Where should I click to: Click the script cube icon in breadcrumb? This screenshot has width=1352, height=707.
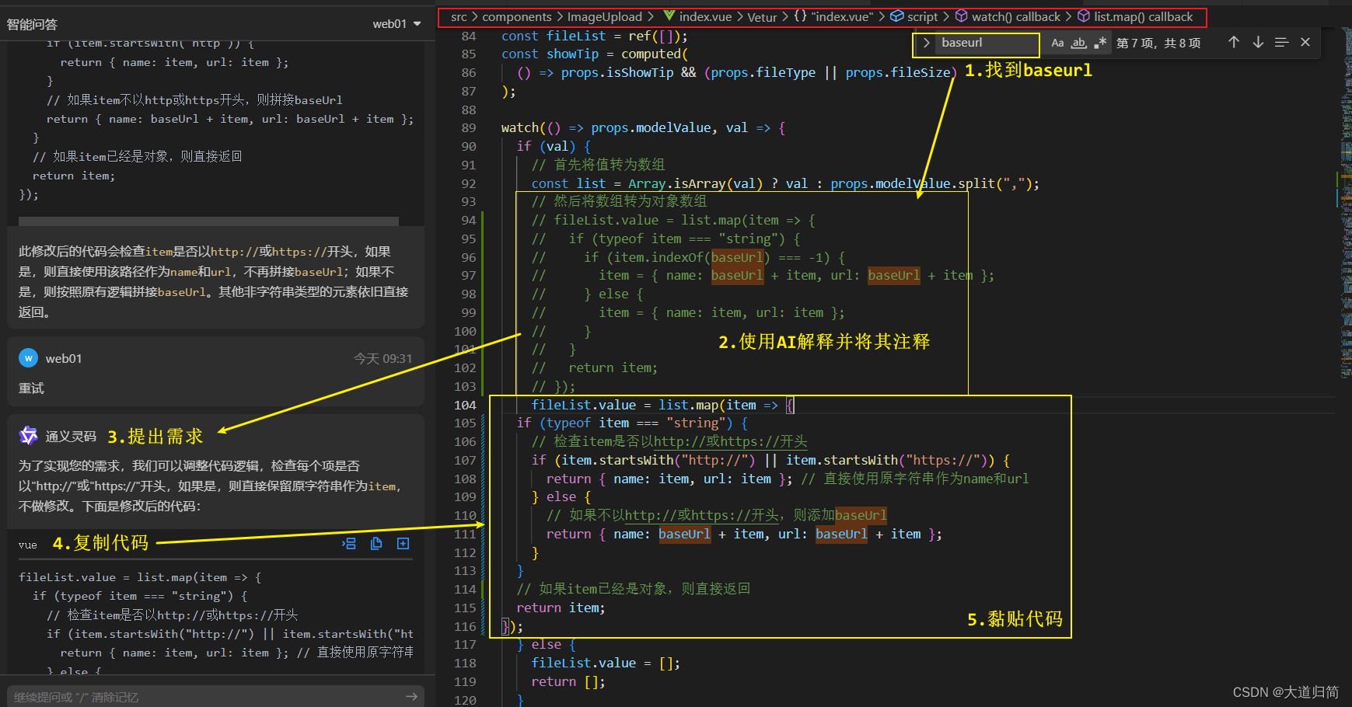coord(896,16)
